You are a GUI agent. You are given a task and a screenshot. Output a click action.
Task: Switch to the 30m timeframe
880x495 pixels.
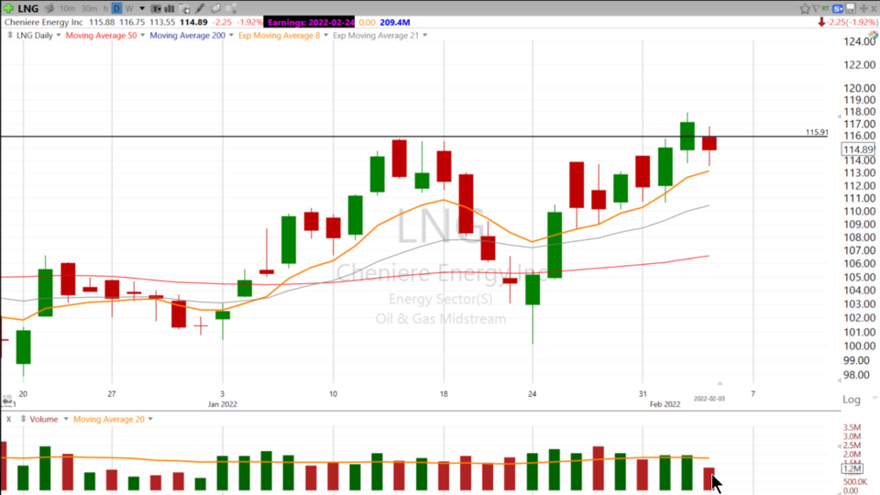coord(89,8)
